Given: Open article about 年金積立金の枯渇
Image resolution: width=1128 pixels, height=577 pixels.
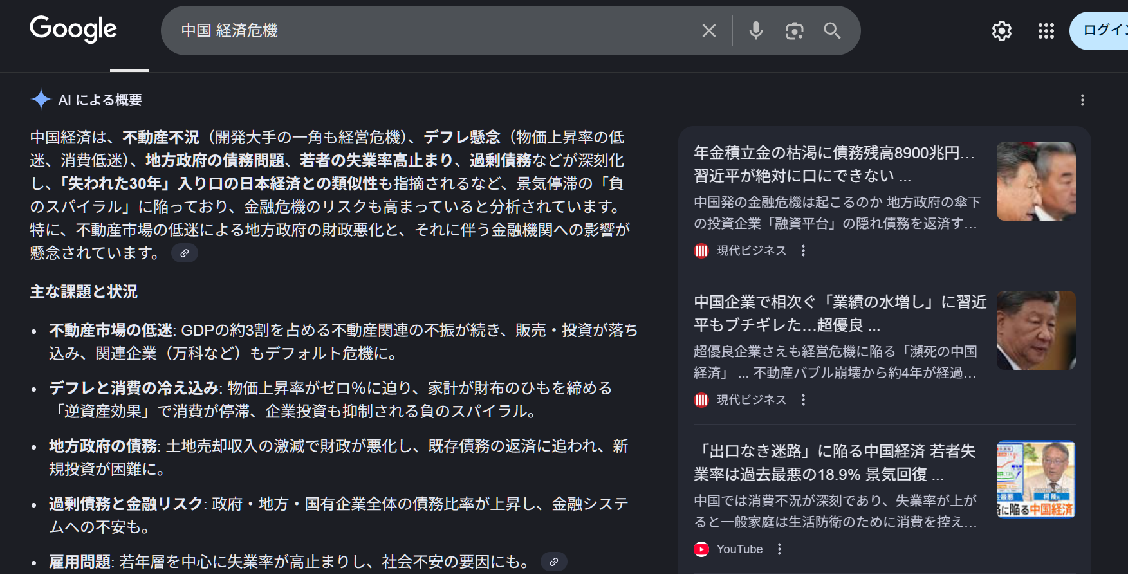Looking at the screenshot, I should coord(834,164).
